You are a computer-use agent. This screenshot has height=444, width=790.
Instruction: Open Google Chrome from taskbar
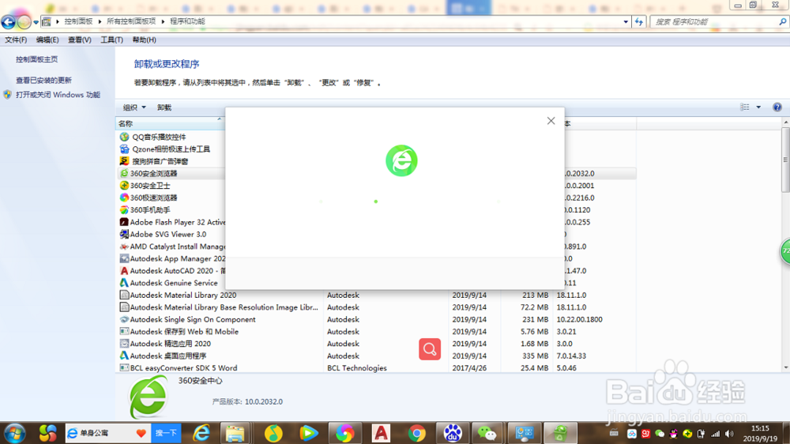(x=416, y=434)
